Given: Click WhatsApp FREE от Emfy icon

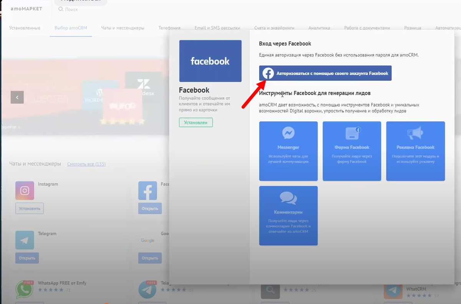Looking at the screenshot, I should 25,289.
